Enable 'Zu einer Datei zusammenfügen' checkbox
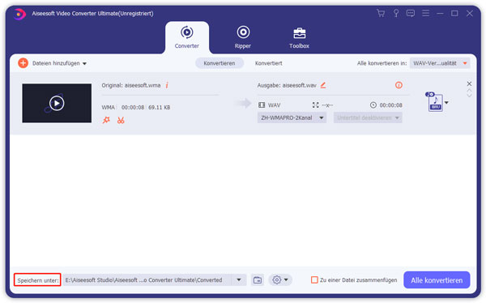This screenshot has height=303, width=486. pyautogui.click(x=314, y=280)
